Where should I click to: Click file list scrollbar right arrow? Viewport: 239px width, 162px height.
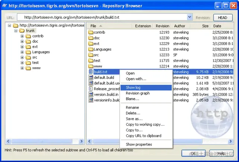[231, 141]
